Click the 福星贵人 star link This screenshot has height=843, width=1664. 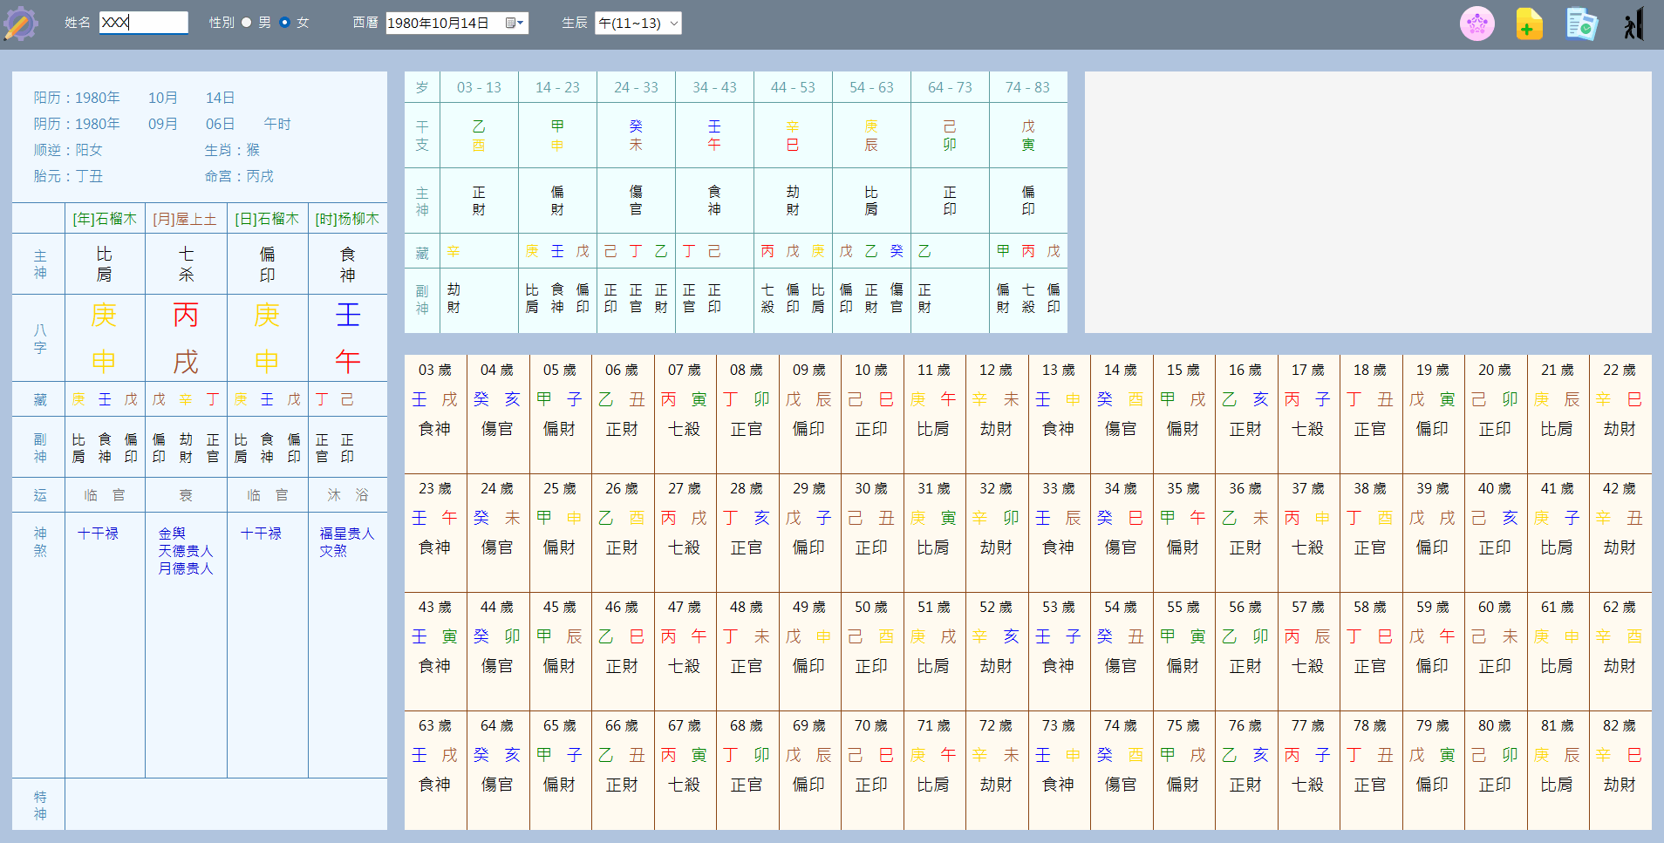[346, 534]
